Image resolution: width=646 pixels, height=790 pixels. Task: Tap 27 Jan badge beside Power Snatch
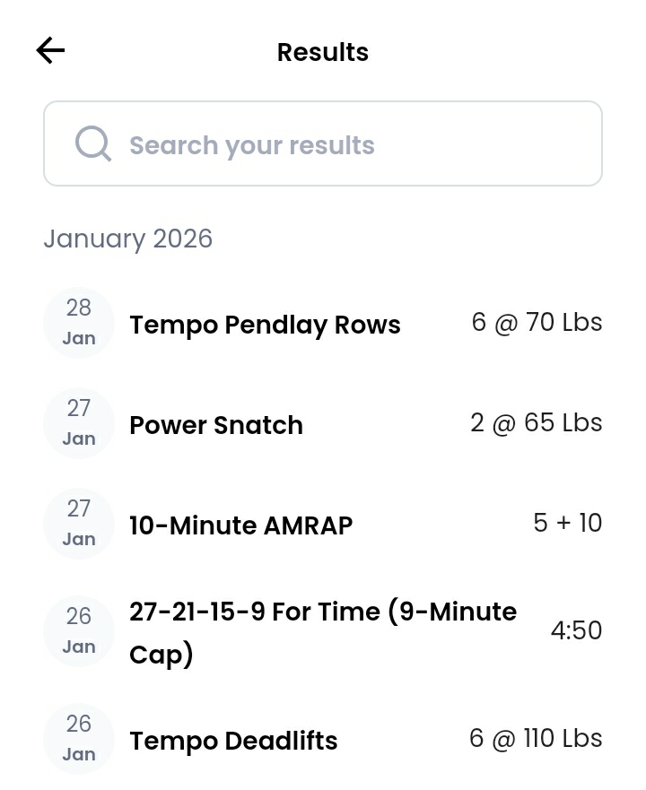[x=79, y=423]
